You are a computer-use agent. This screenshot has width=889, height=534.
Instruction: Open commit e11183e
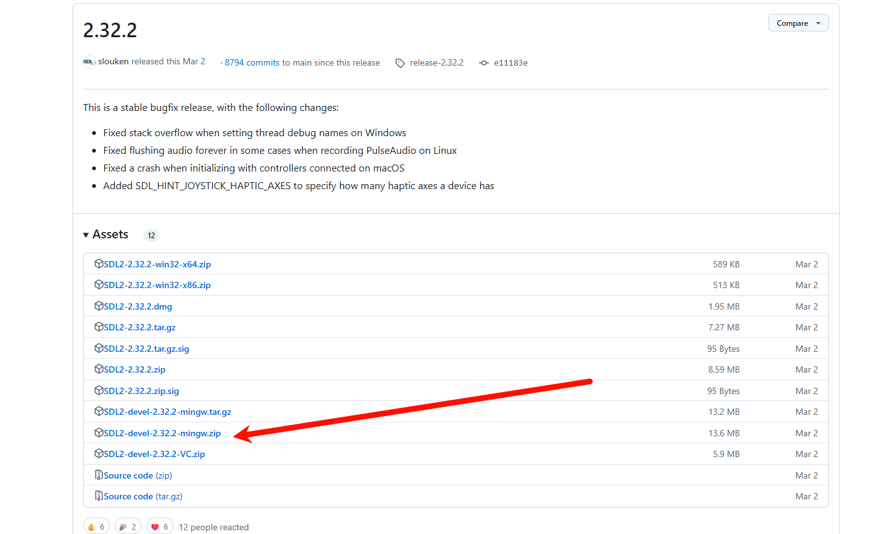click(x=511, y=62)
